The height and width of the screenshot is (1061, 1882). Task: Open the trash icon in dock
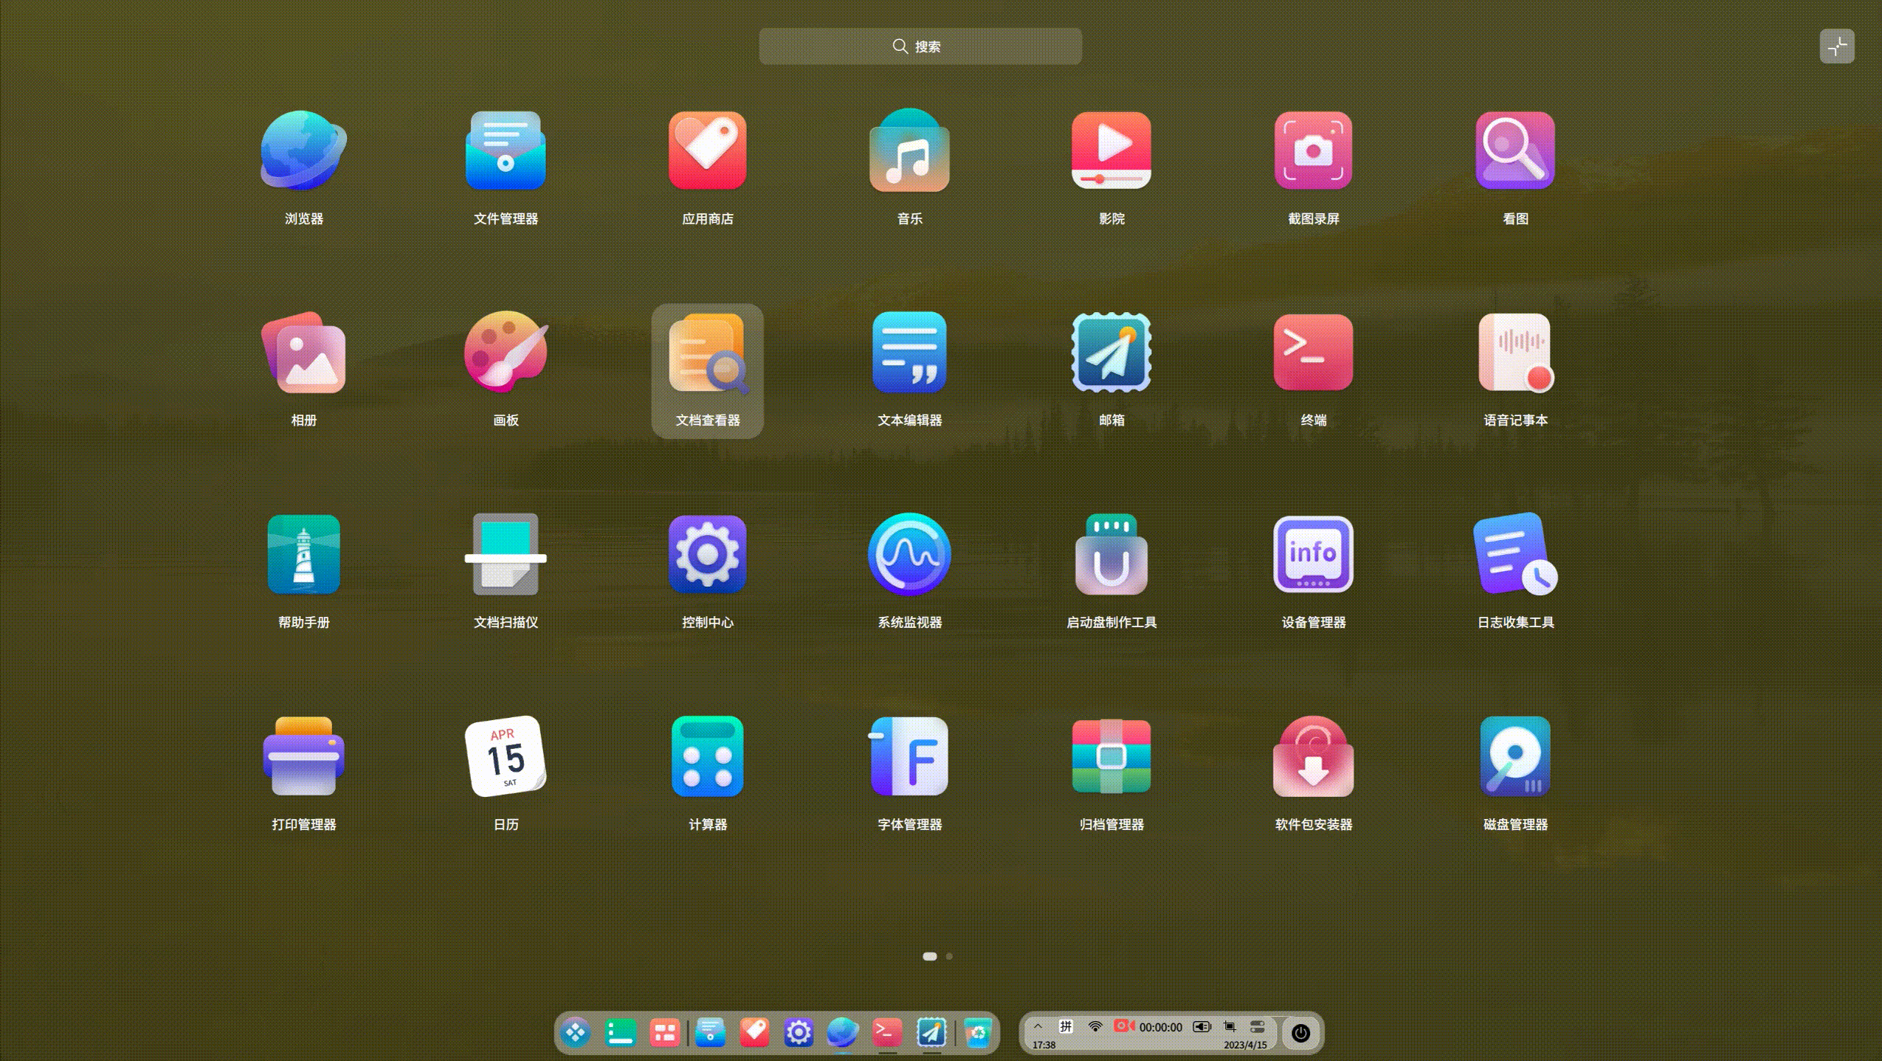click(977, 1033)
